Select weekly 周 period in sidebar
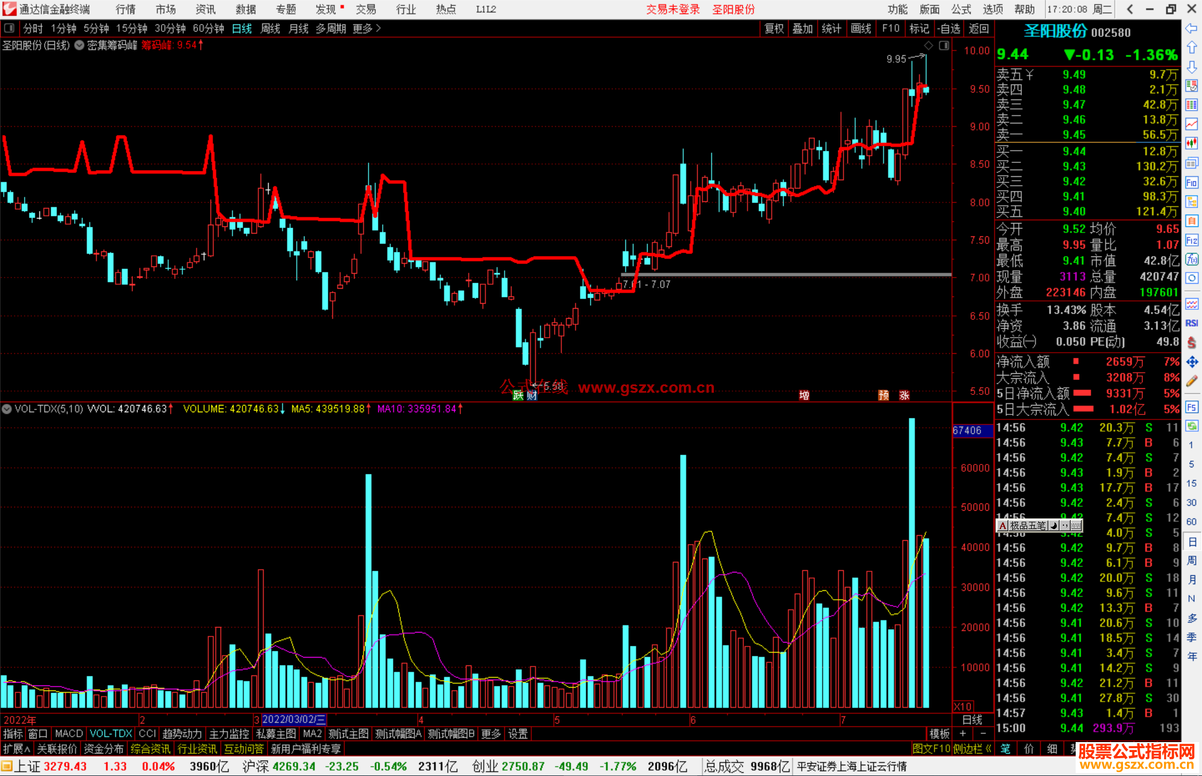Screen dimensions: 1202x776 click(x=1191, y=560)
